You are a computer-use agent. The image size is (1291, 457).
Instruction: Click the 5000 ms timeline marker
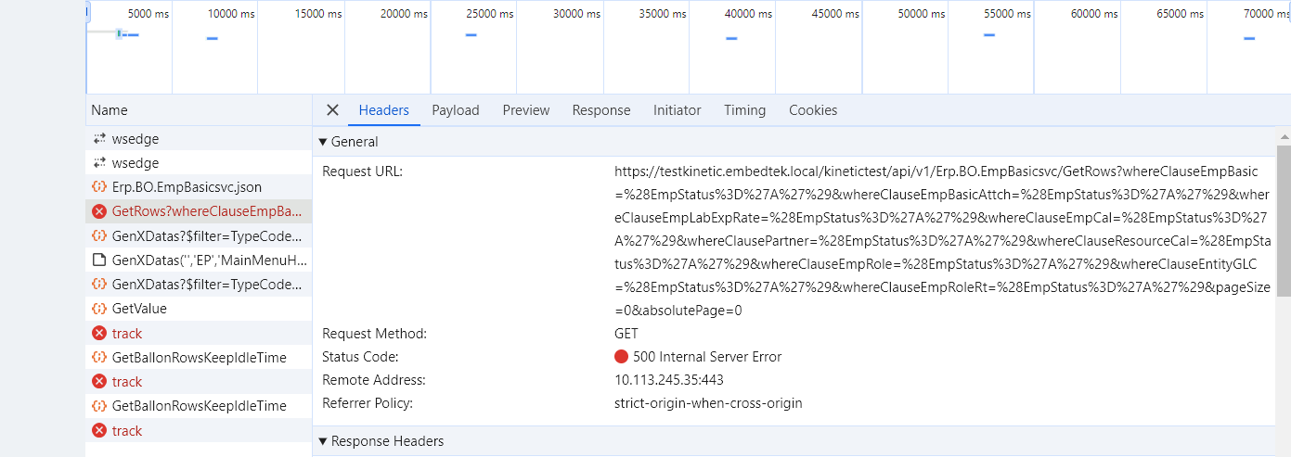[x=148, y=14]
